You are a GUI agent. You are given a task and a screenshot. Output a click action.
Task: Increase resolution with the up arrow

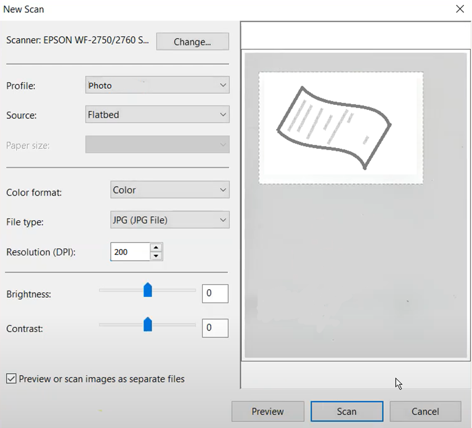click(156, 247)
